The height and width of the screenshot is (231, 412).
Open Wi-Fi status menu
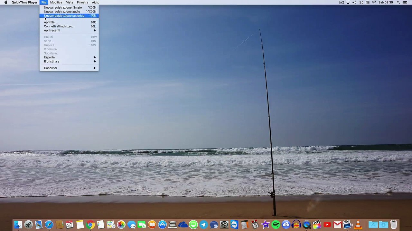point(374,2)
